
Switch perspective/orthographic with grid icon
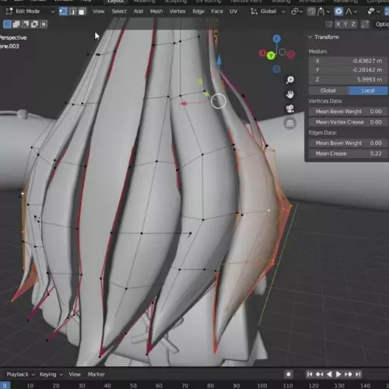pyautogui.click(x=290, y=123)
